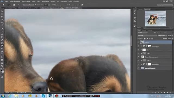The height and width of the screenshot is (98, 174).
Task: Select the Zoom tool in toolbox
Action: [x=2, y=66]
